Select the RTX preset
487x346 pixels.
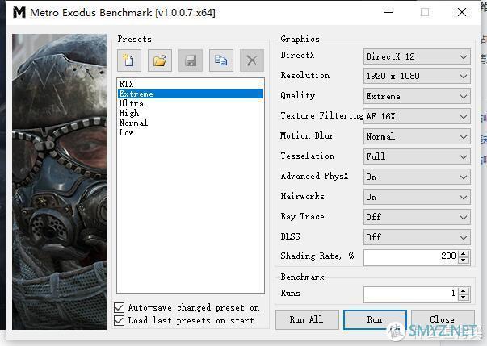tap(191, 84)
